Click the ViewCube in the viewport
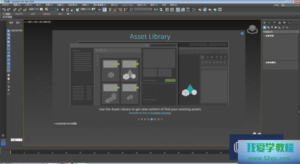Screen dimensions: 300x164 coord(252,29)
